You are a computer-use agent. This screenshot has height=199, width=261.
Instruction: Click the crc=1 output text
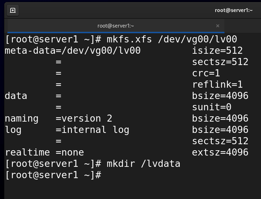point(206,73)
